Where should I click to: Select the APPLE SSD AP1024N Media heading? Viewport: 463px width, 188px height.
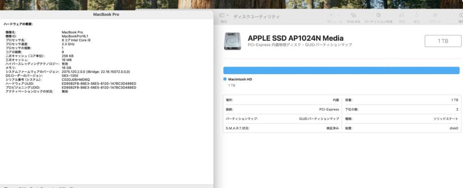click(x=296, y=38)
